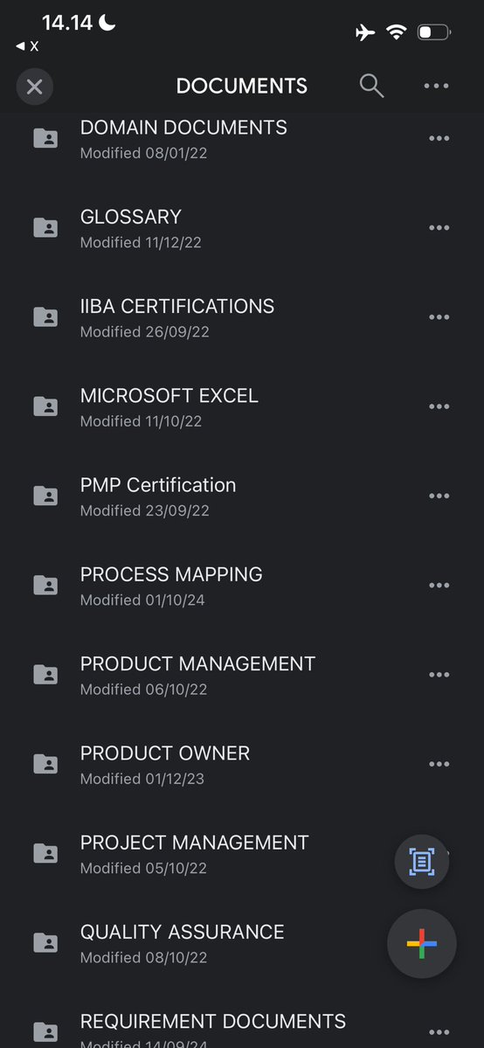This screenshot has height=1048, width=484.
Task: Tap the colorful plus new button
Action: pos(422,944)
